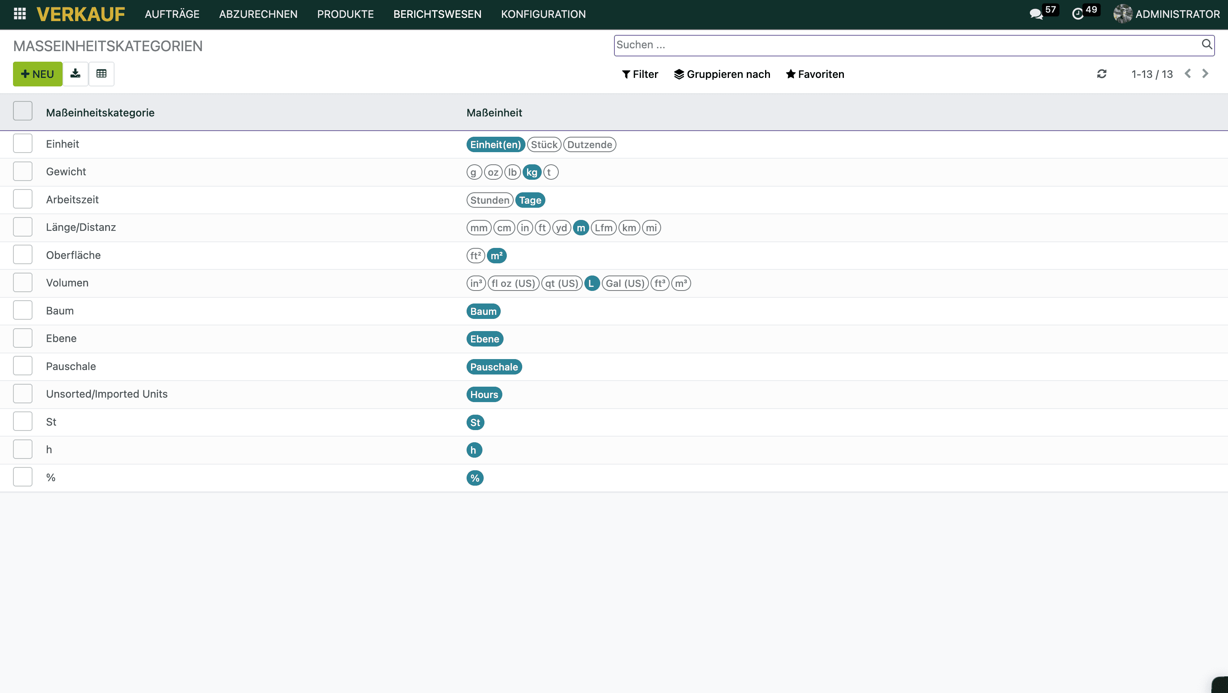Screen dimensions: 1228x693
Task: Click the refresh list icon
Action: 1102,74
